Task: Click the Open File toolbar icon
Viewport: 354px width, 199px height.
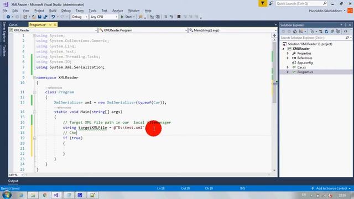Action: 34,17
